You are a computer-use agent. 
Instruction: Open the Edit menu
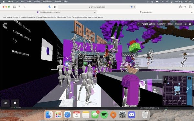click(23, 2)
